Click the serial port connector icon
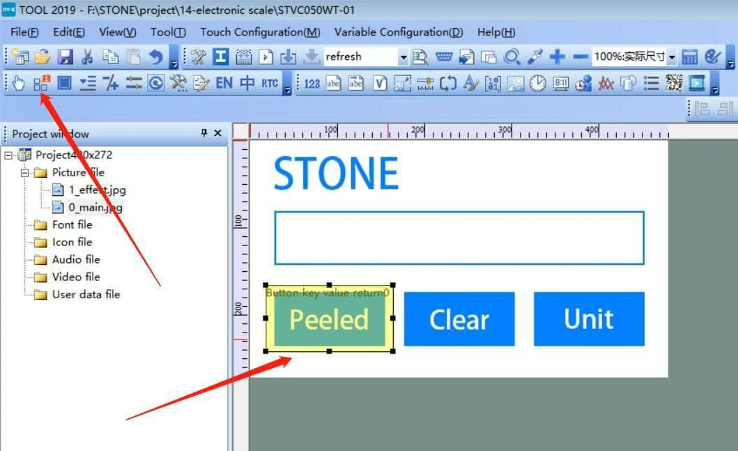Screen dimensions: 738x451 tap(443, 57)
